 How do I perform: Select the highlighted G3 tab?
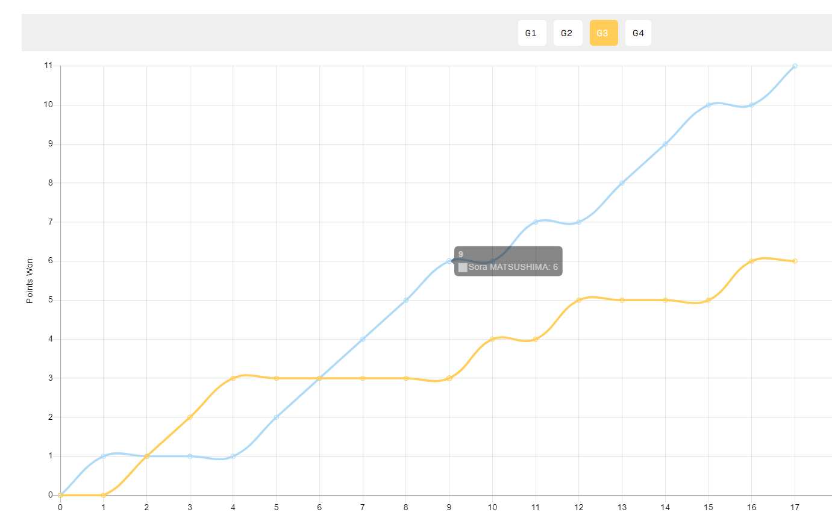604,33
